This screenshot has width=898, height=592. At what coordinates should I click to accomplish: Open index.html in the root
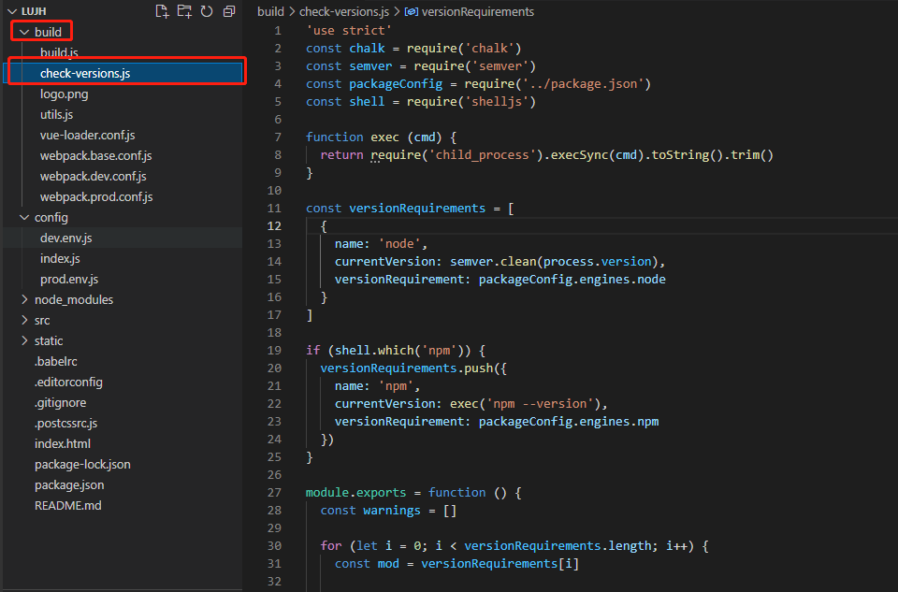coord(63,444)
